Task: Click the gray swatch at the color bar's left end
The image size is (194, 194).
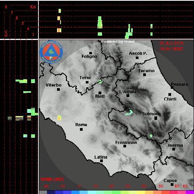Action: point(43,192)
